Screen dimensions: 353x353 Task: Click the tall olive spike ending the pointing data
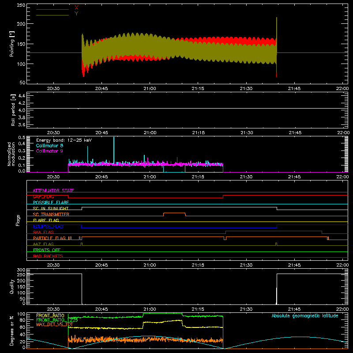[x=277, y=34]
